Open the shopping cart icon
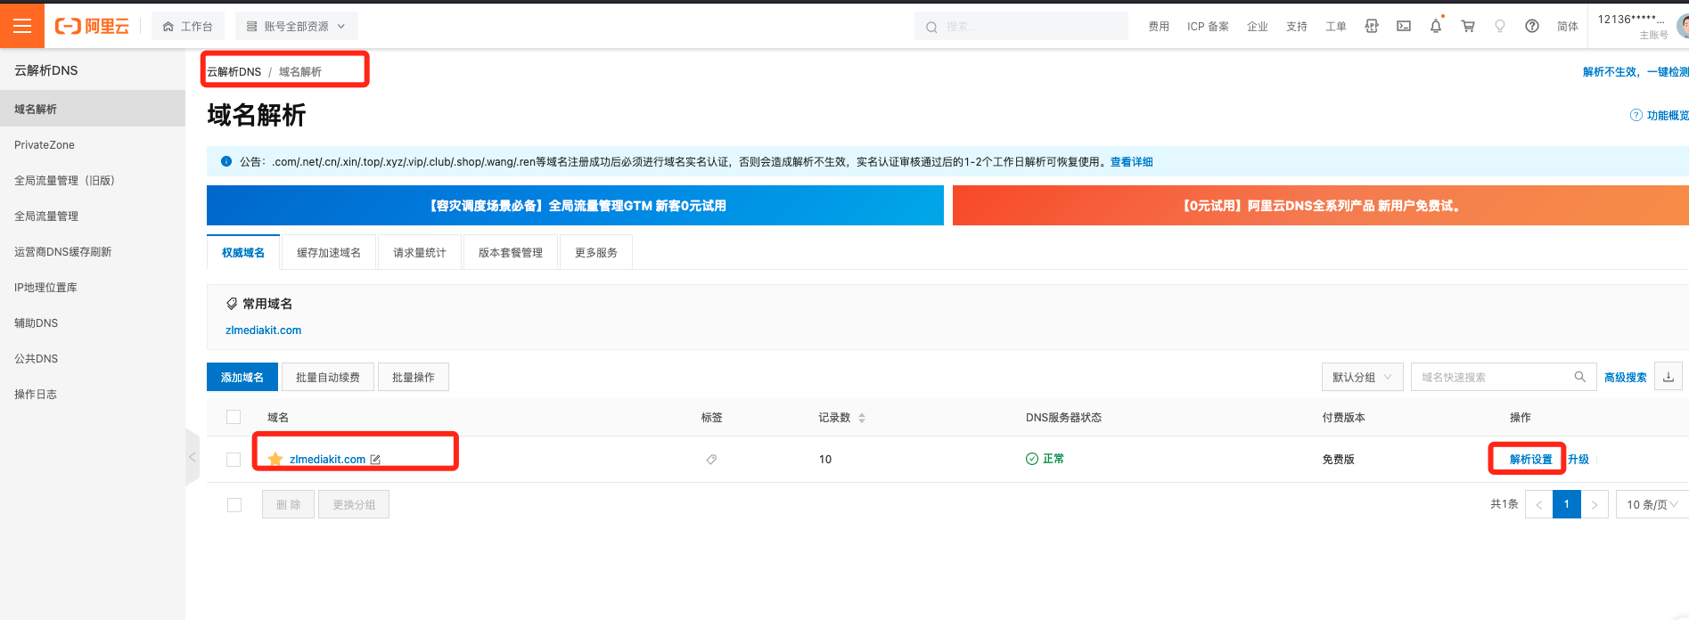The height and width of the screenshot is (620, 1689). (1468, 27)
